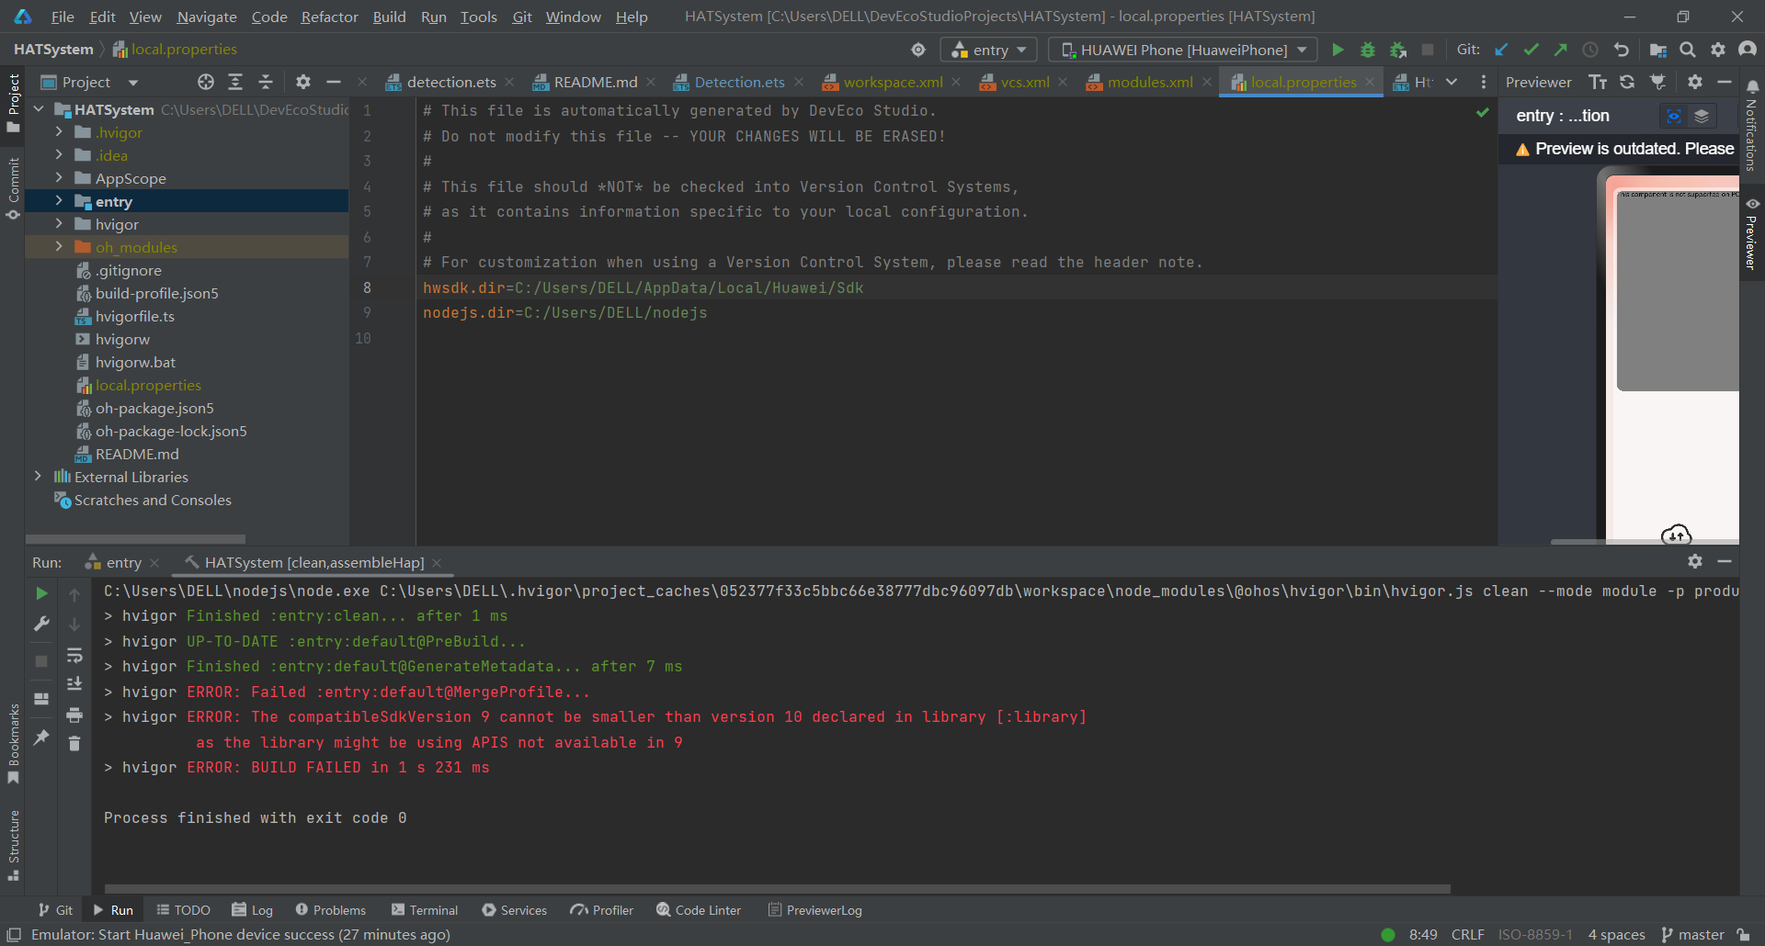
Task: Collapse all in Project panel
Action: 266,82
